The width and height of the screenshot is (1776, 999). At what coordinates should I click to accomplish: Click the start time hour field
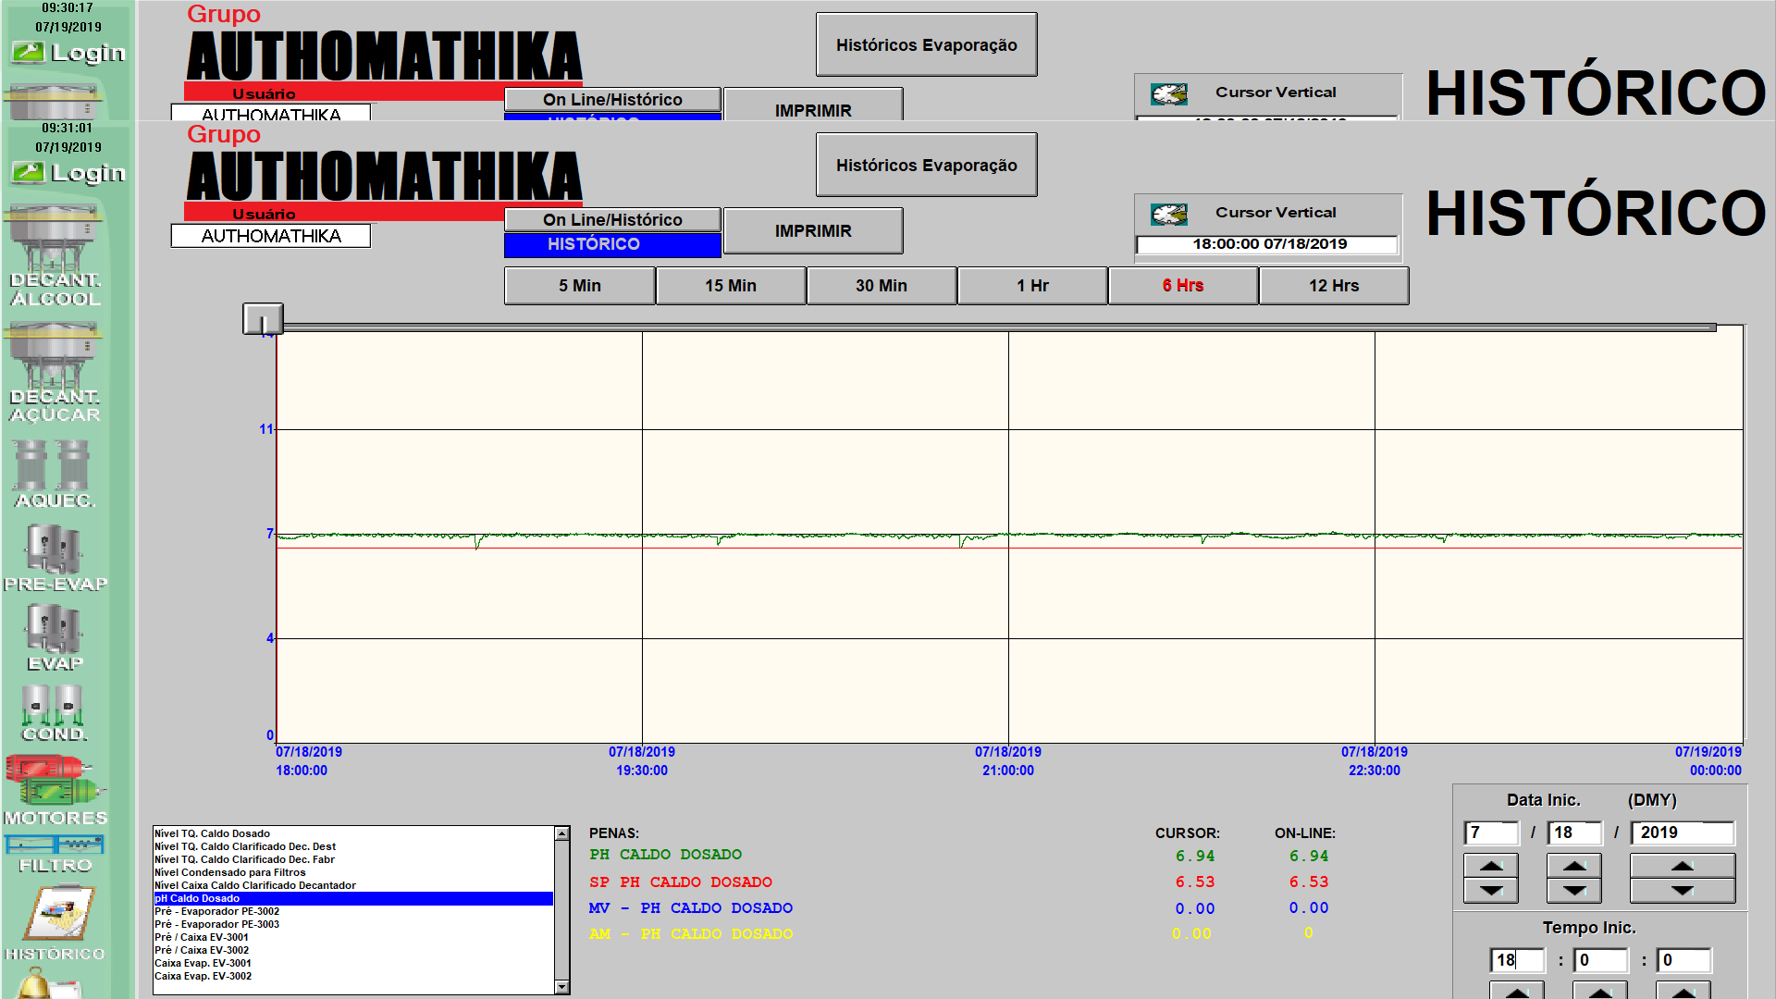[x=1517, y=960]
